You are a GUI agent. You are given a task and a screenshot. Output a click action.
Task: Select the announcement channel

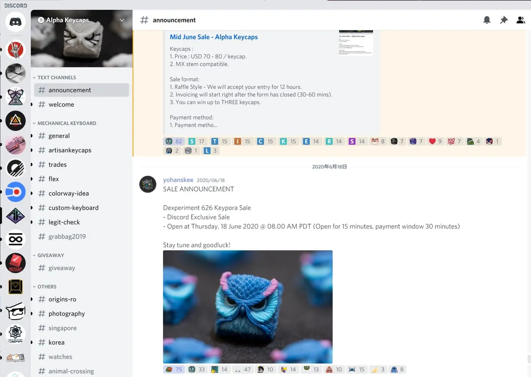(81, 90)
